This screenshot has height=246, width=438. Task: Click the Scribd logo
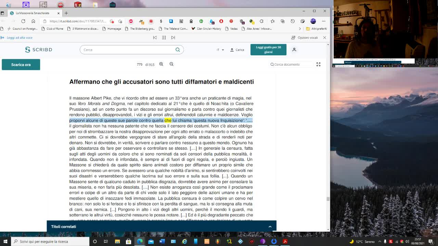[39, 50]
